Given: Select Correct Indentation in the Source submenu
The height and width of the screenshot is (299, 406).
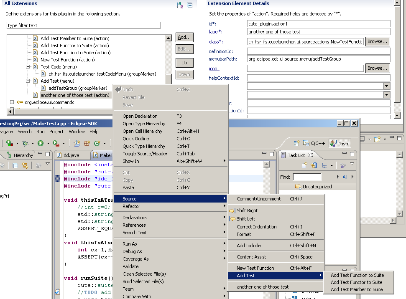Looking at the screenshot, I should (x=276, y=227).
